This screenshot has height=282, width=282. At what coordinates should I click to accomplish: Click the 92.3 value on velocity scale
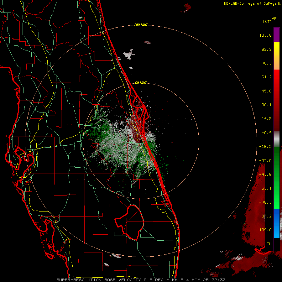pos(267,49)
